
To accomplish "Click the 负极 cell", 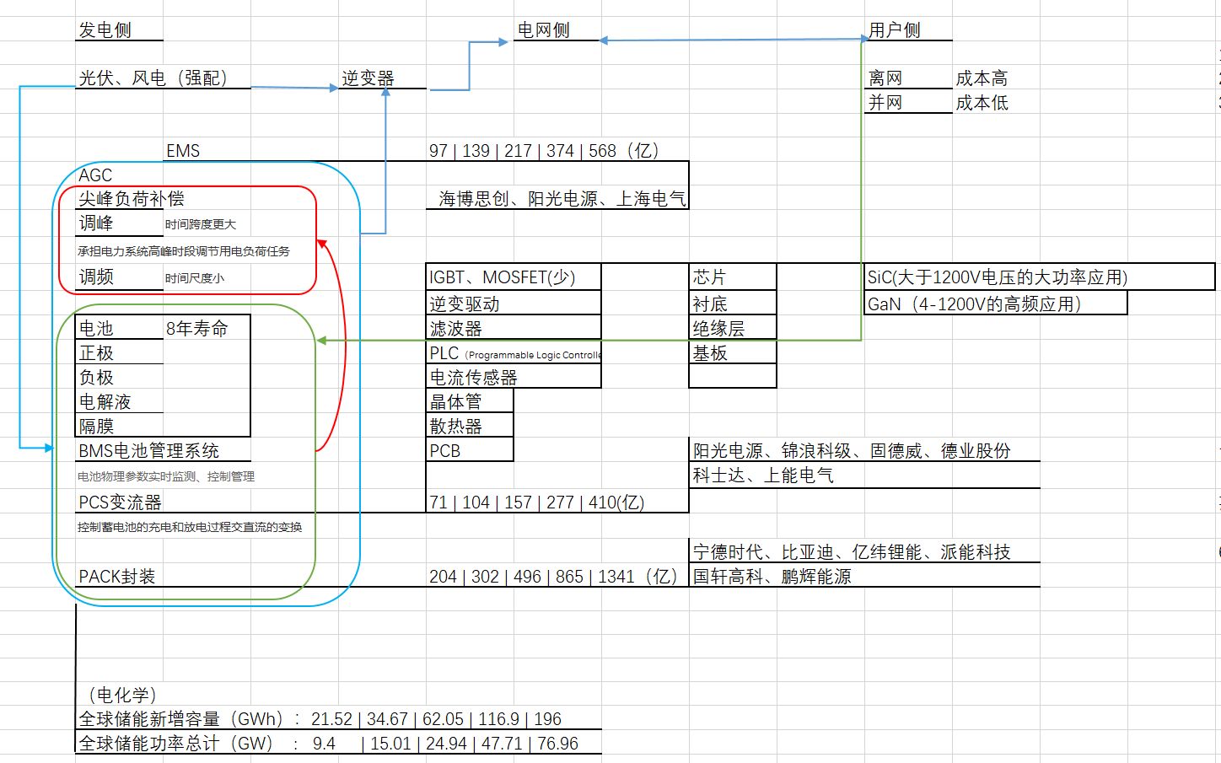I will (96, 378).
